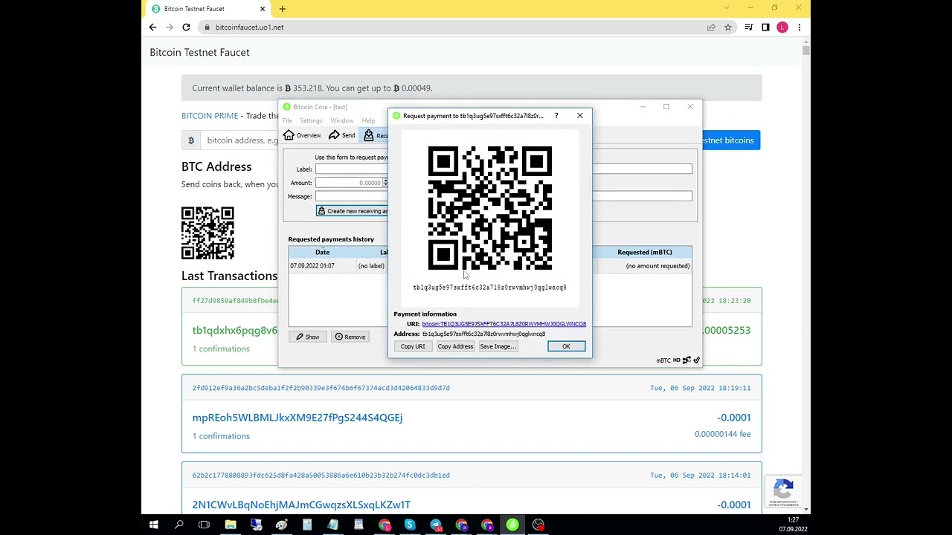Click Create new receiving address button

[353, 211]
